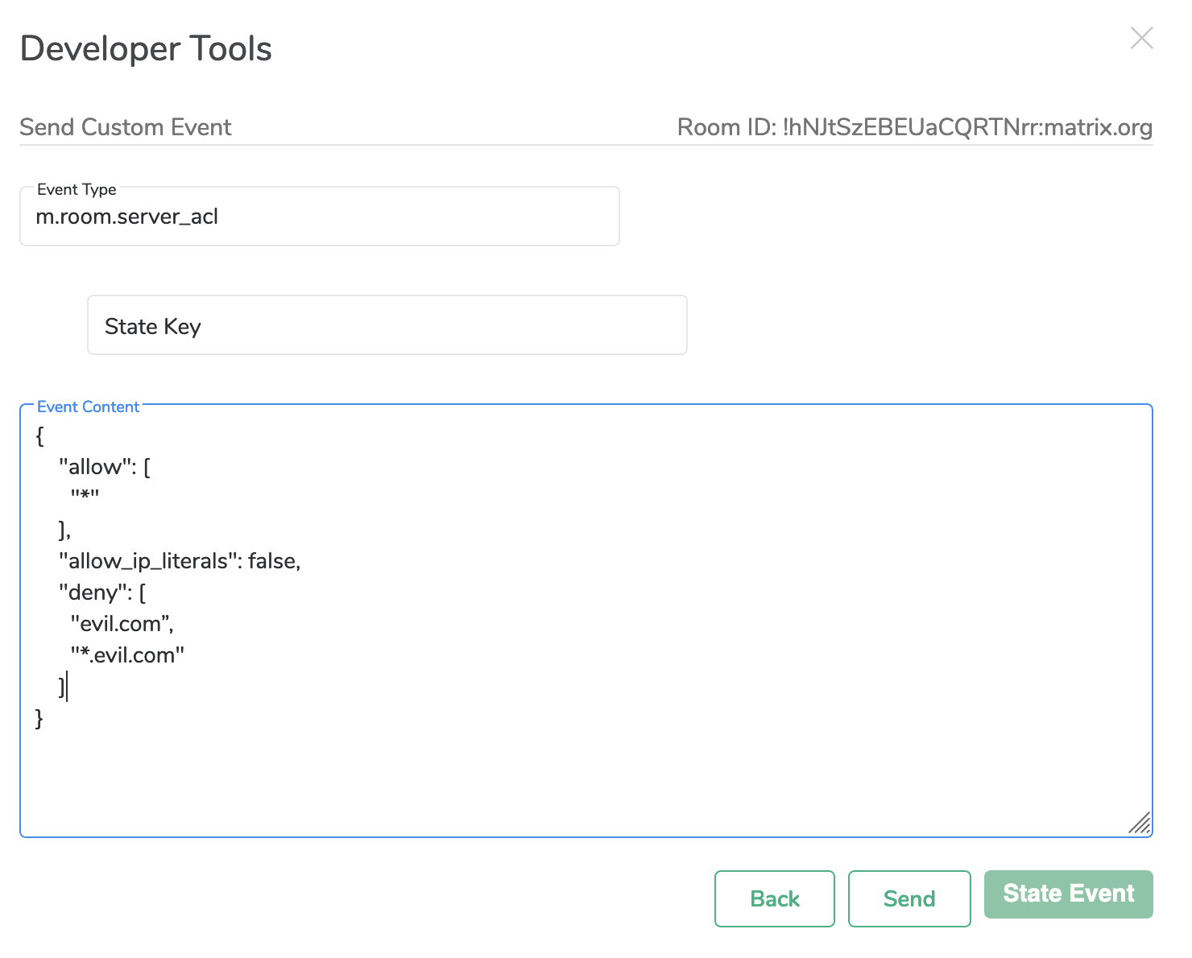
Task: Click the Developer Tools title
Action: [x=146, y=49]
